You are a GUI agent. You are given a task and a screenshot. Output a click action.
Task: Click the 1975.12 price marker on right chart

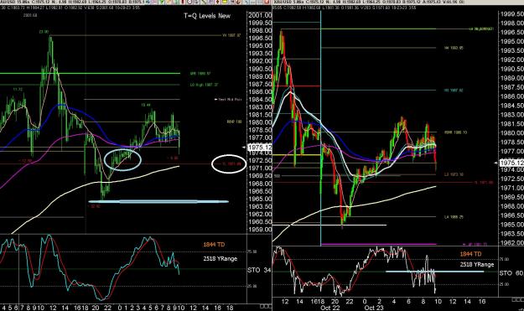[x=511, y=163]
